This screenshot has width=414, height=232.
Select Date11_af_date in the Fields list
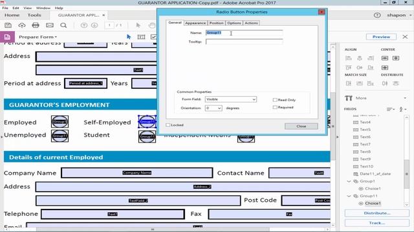(375, 174)
